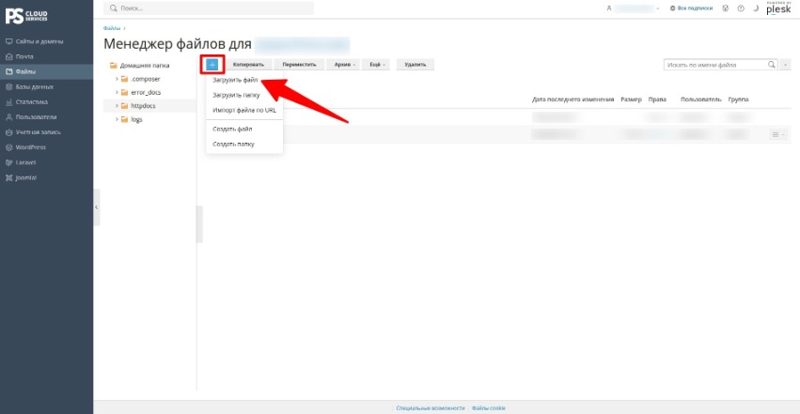Expand the .composer folder

pyautogui.click(x=117, y=79)
